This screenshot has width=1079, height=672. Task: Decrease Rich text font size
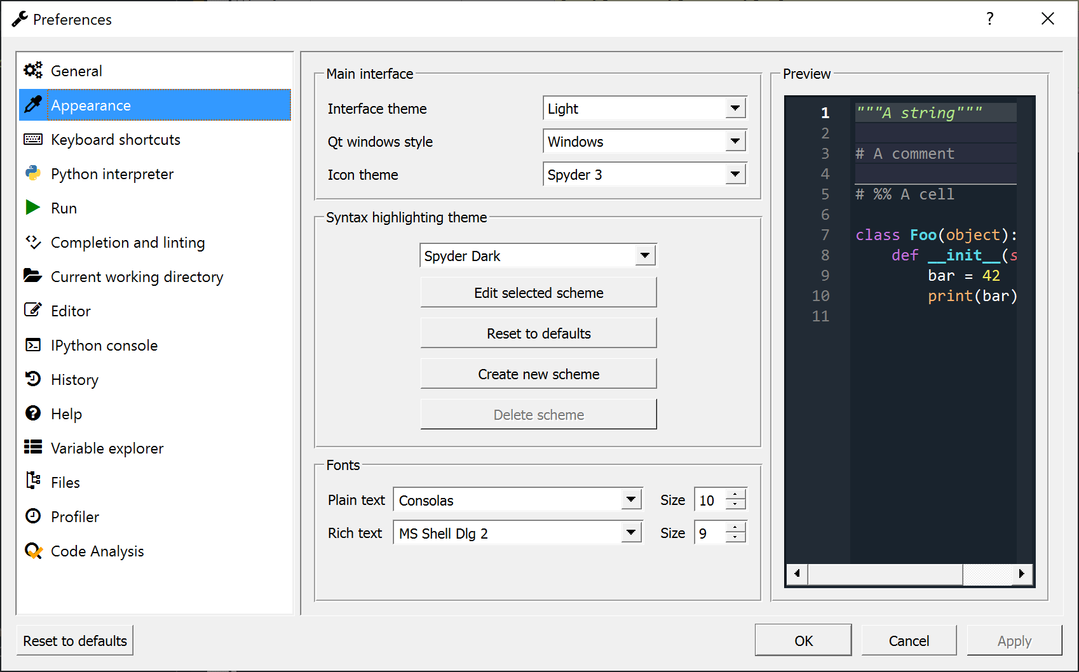click(x=735, y=539)
